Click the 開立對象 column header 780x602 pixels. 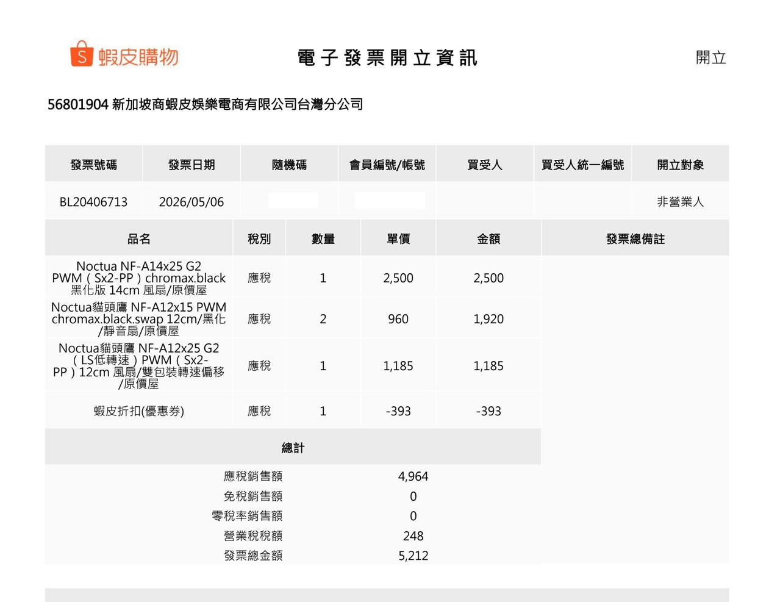(681, 165)
